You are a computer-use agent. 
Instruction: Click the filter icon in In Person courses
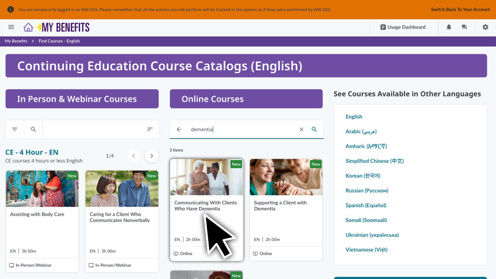14,129
